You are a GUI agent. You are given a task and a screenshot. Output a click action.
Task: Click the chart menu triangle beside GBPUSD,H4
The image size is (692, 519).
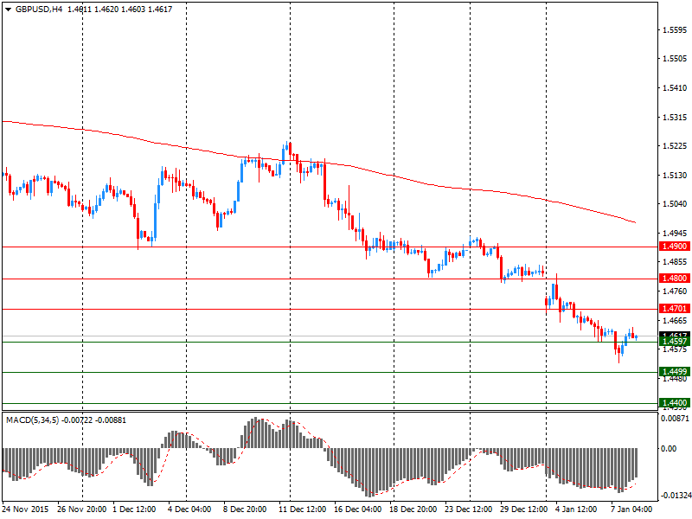click(8, 10)
